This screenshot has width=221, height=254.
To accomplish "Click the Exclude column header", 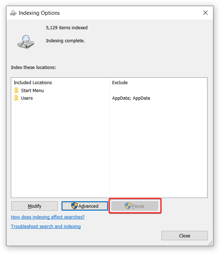I will [x=120, y=83].
